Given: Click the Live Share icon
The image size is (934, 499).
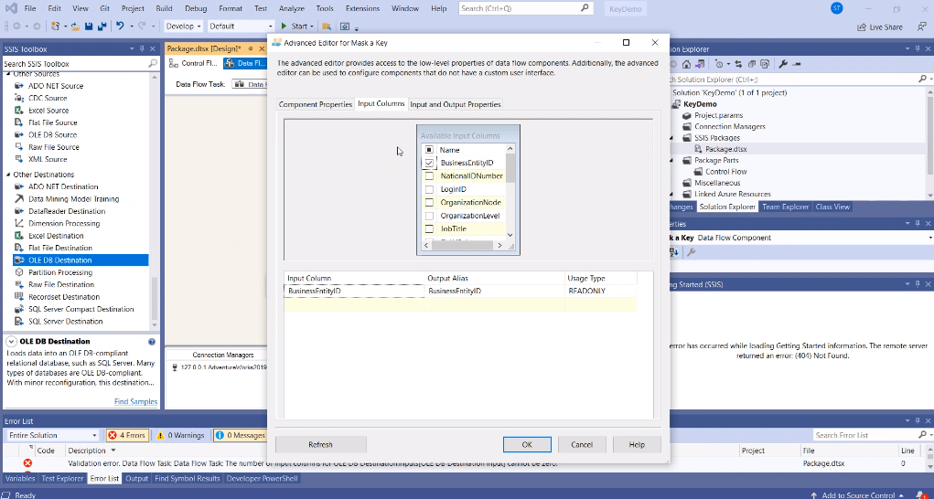Looking at the screenshot, I should (x=862, y=27).
